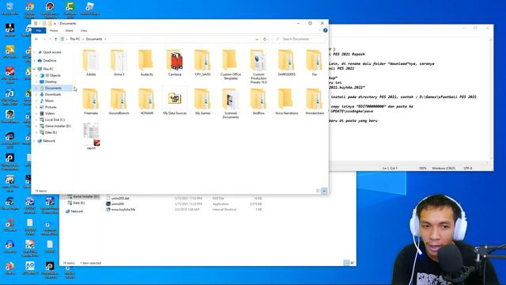Screen dimensions: 506x285
Task: Open the Skidrow folder
Action: (x=259, y=102)
